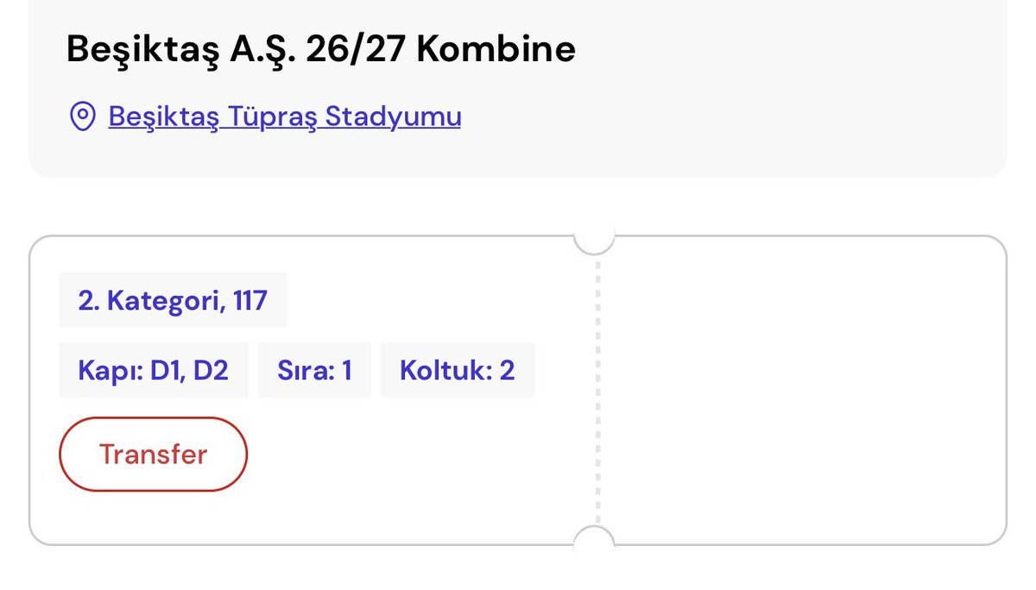1036x590 pixels.
Task: Open the Beşiktaş Tüpraş Stadyumu link
Action: [x=285, y=116]
